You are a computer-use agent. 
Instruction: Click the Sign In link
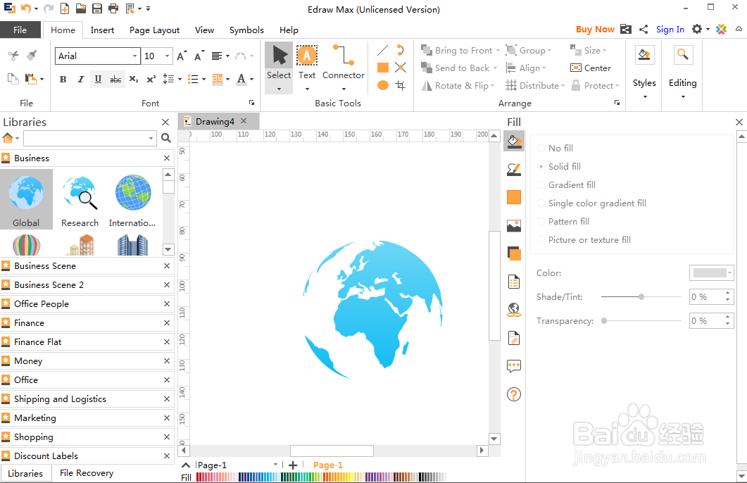670,30
